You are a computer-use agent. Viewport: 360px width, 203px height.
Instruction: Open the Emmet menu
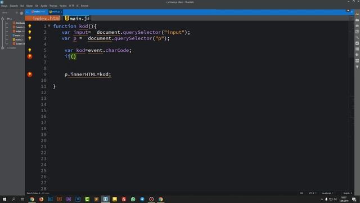[x=84, y=6]
